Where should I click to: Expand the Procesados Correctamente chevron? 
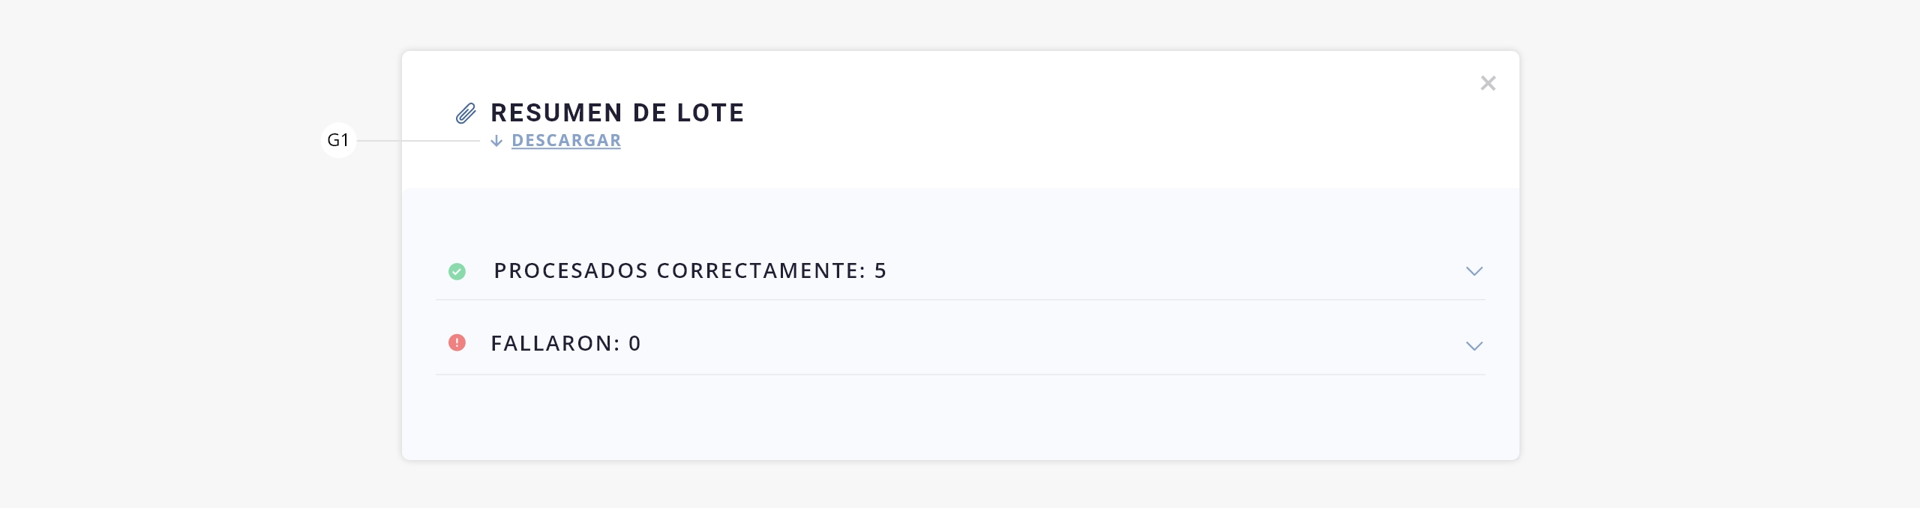[x=1474, y=271]
